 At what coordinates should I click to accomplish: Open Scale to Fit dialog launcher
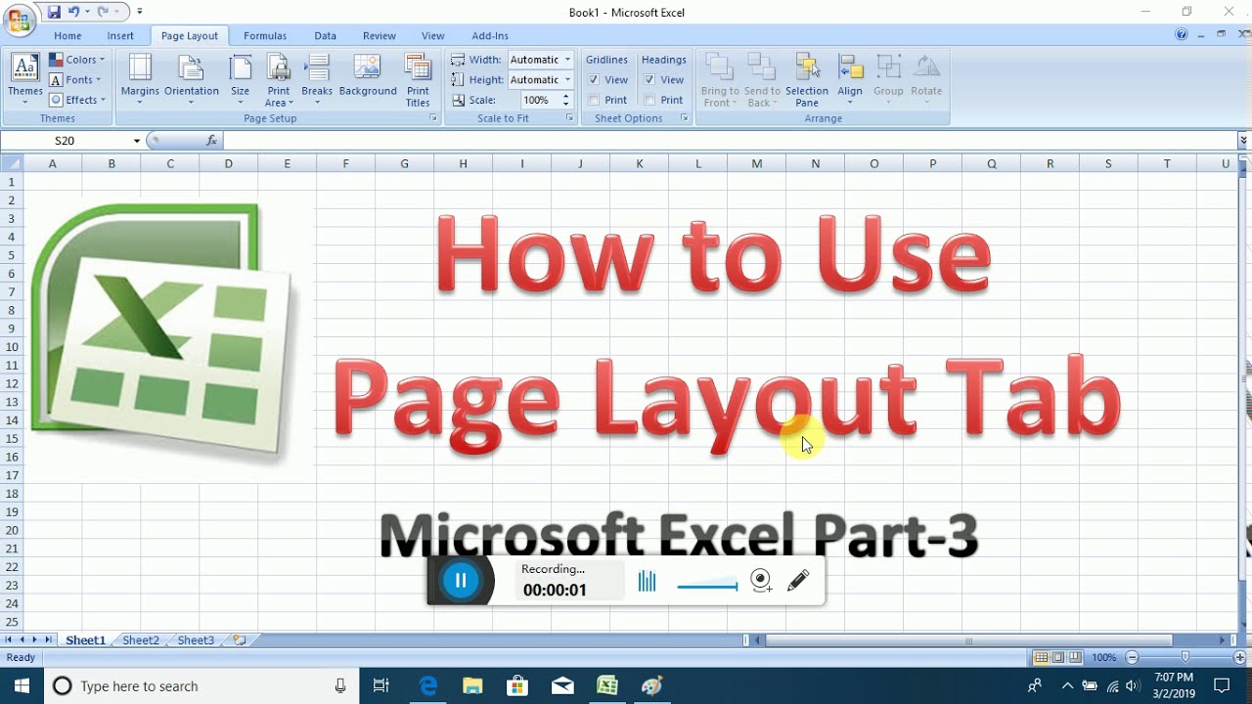point(569,118)
